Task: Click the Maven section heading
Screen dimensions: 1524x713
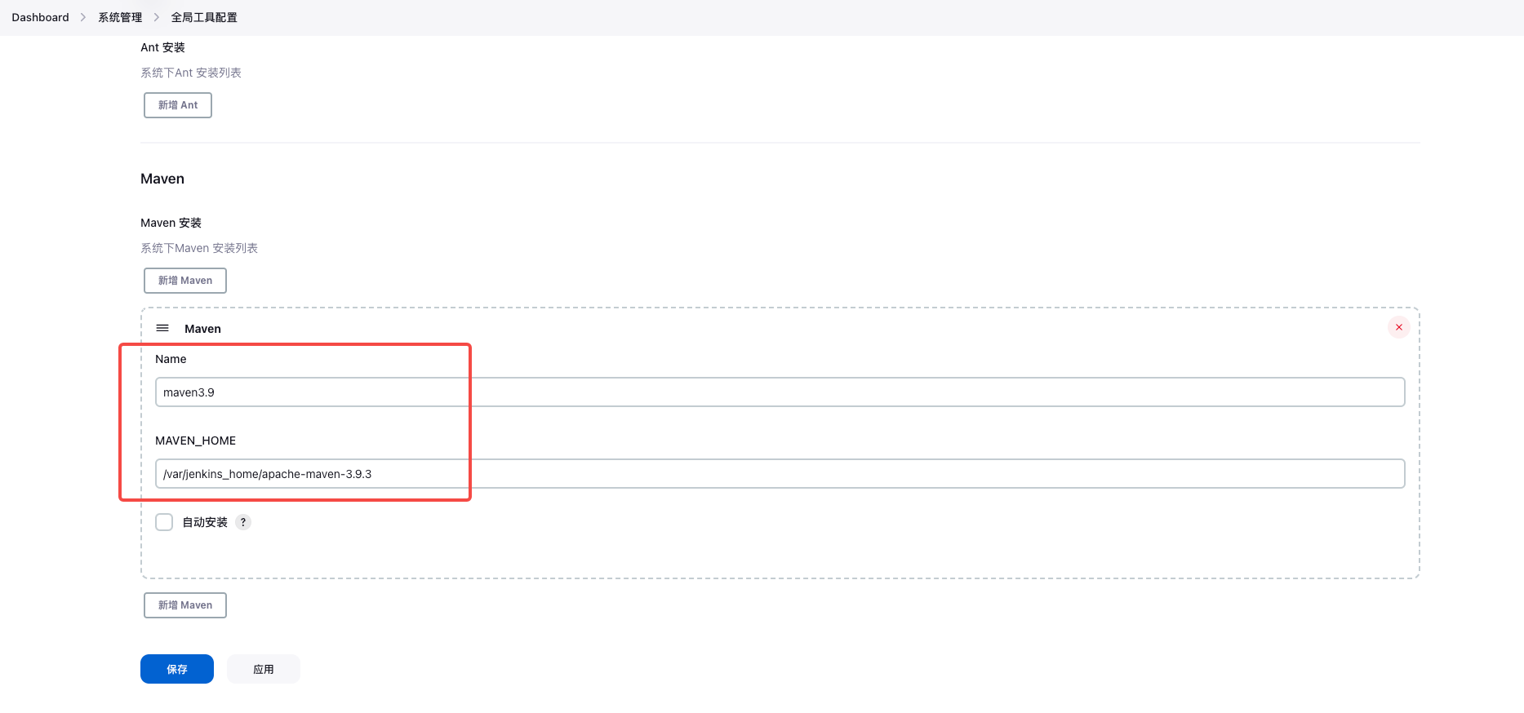Action: click(162, 179)
